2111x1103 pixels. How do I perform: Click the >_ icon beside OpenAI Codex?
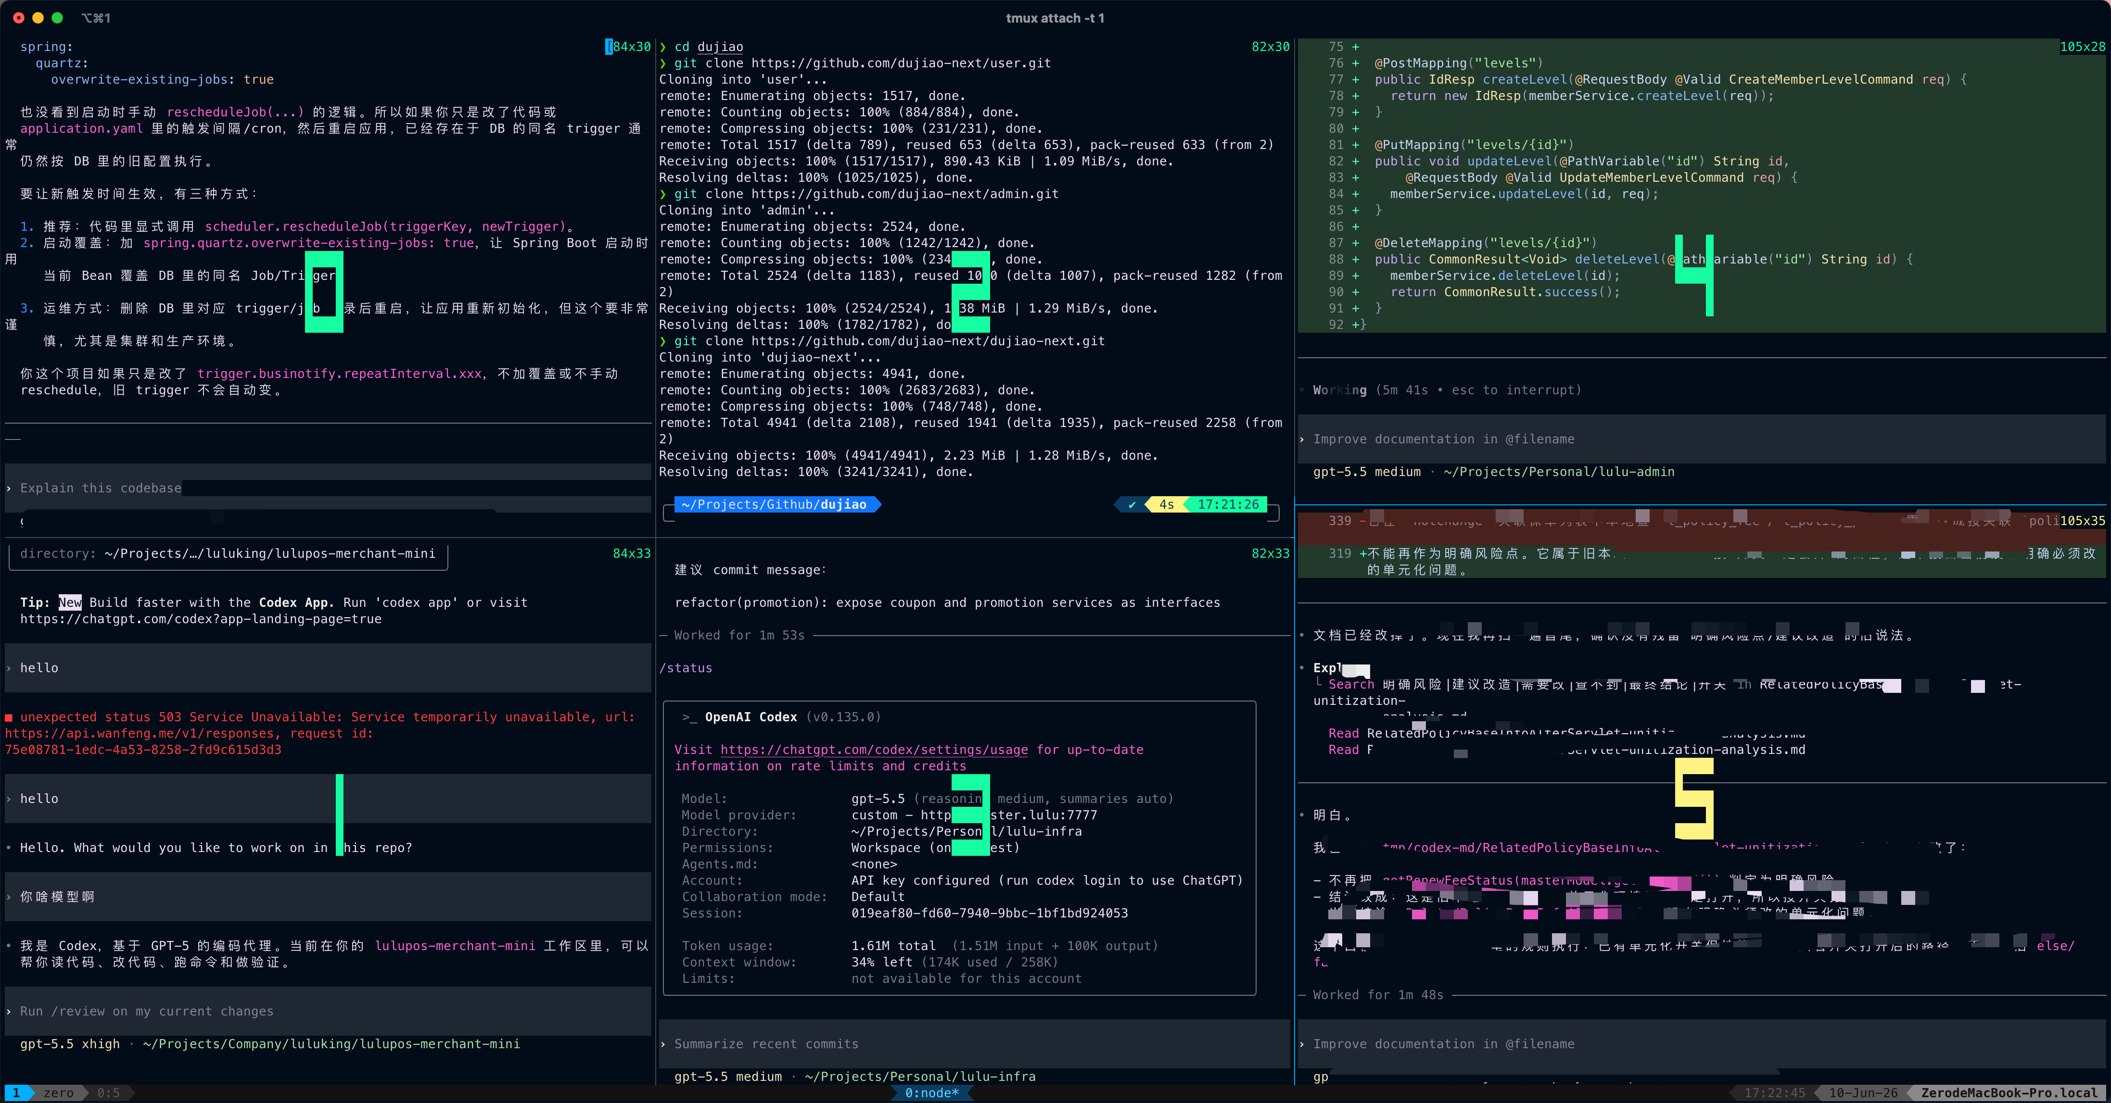[x=689, y=717]
